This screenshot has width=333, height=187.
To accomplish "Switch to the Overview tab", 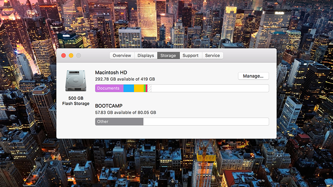I will click(x=122, y=56).
